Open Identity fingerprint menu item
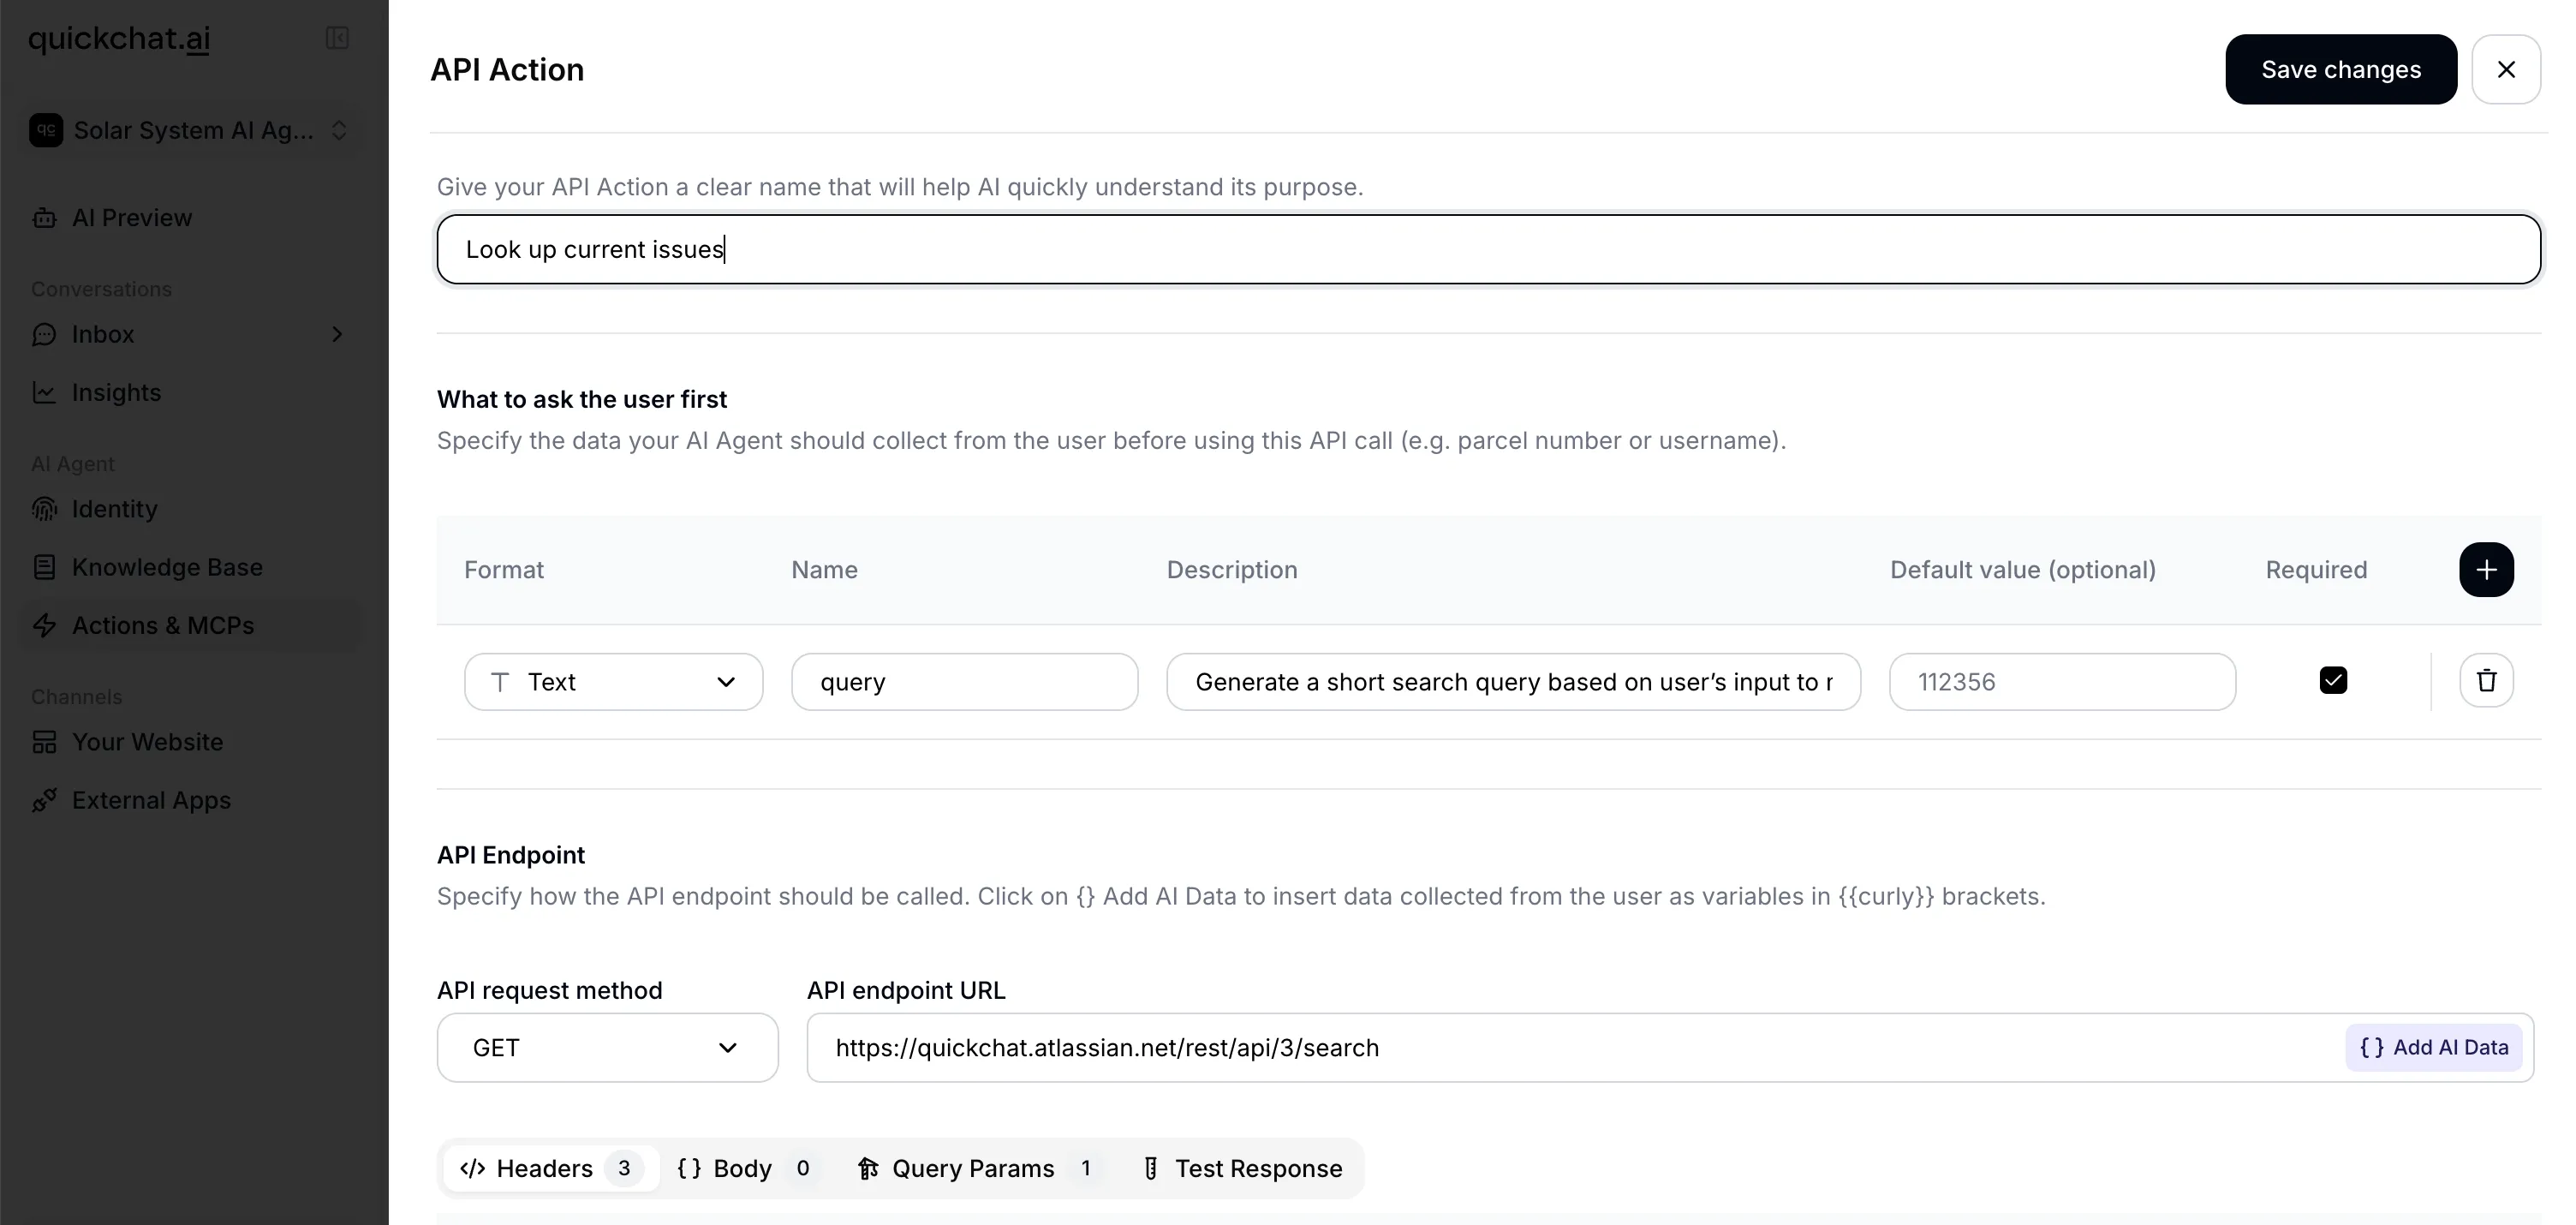This screenshot has height=1225, width=2576. point(114,509)
